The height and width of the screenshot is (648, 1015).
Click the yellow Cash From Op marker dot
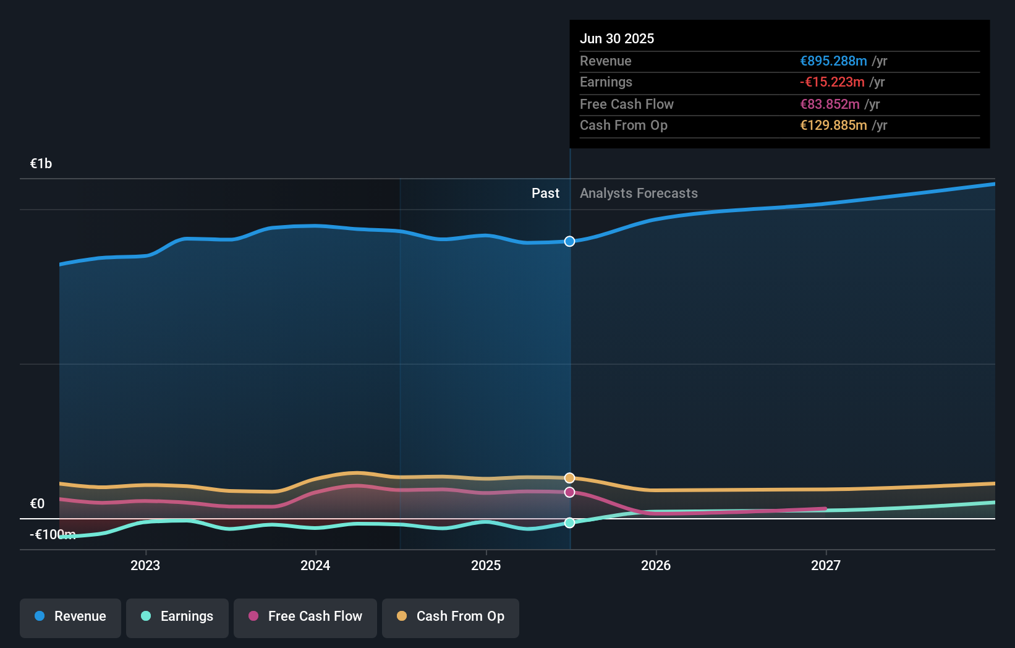[569, 477]
